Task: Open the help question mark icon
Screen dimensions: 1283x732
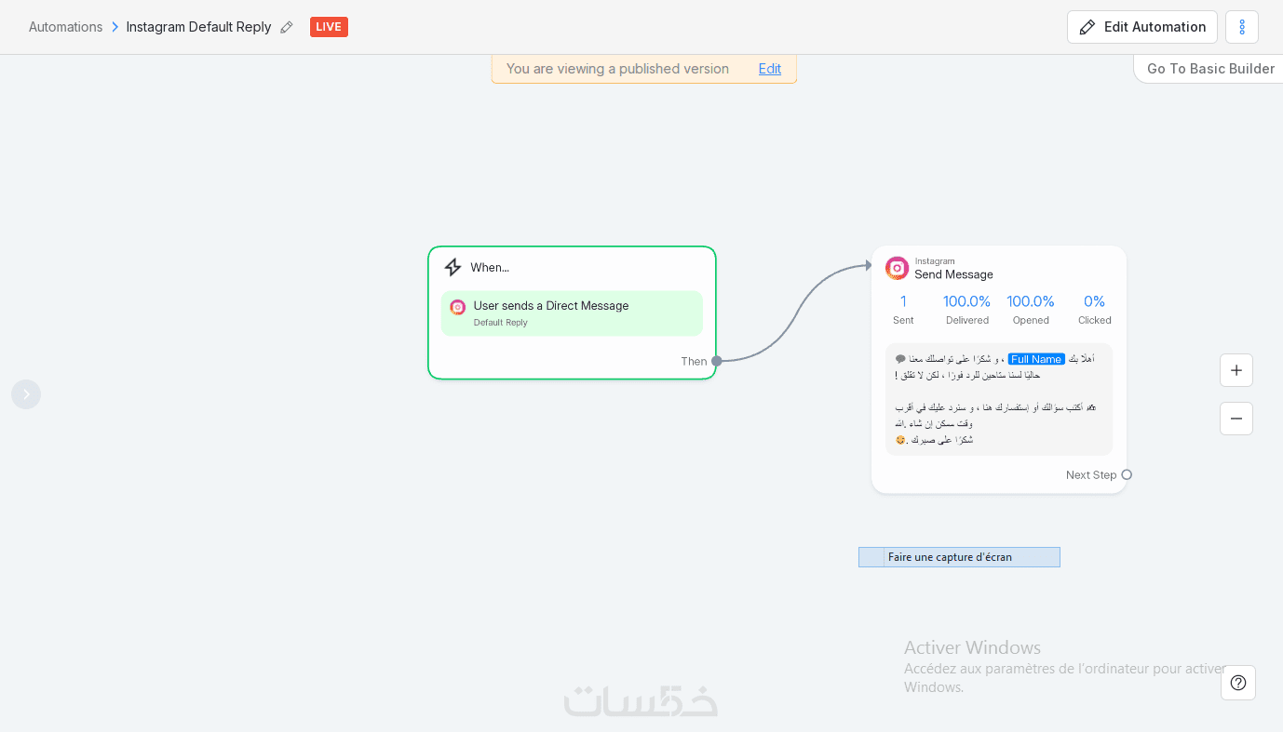Action: (x=1237, y=683)
